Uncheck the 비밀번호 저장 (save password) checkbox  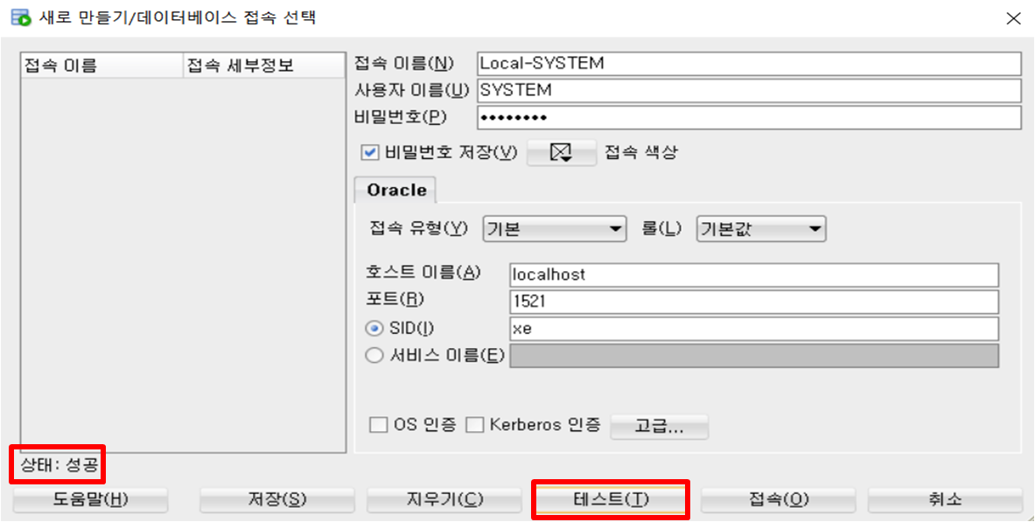[368, 151]
